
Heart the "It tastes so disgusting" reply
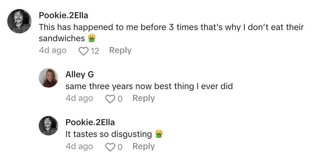pyautogui.click(x=109, y=147)
